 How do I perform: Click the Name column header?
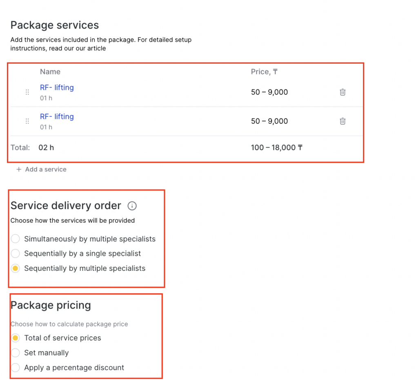point(50,72)
